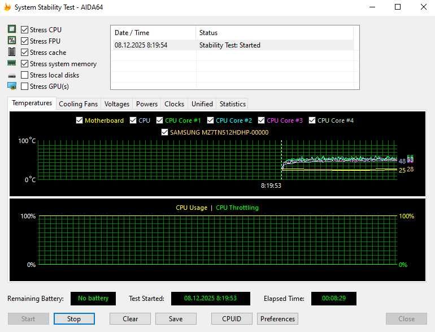This screenshot has width=435, height=332.
Task: Maximize the System Stability Test window
Action: pyautogui.click(x=398, y=7)
